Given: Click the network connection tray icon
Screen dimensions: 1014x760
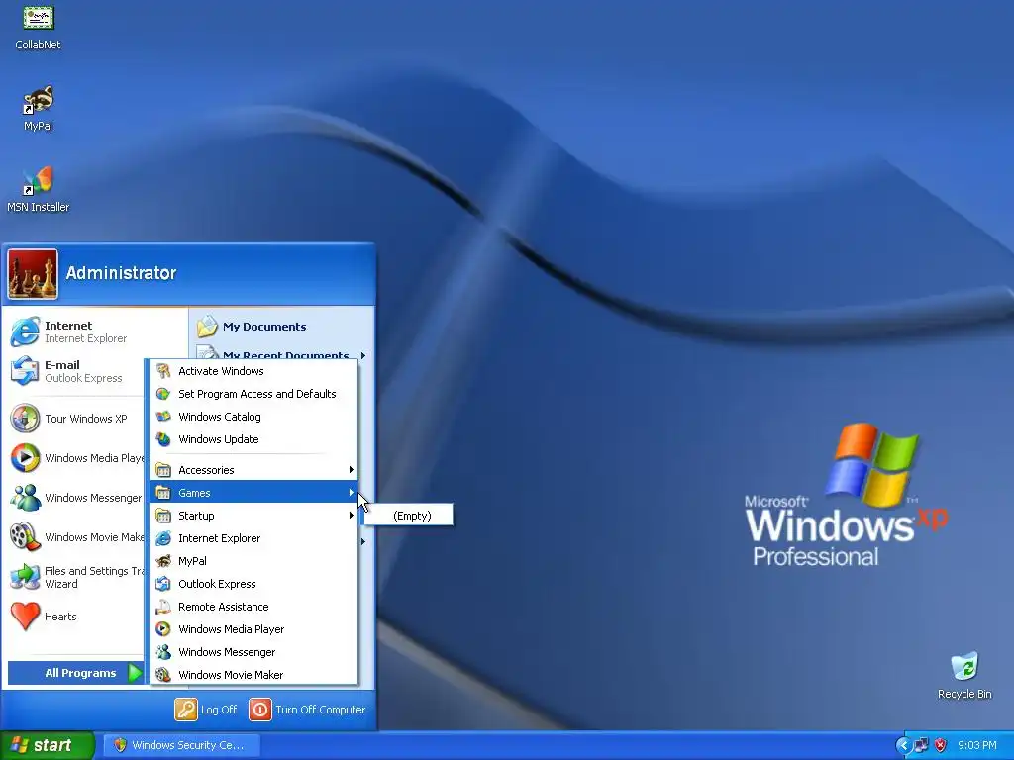Looking at the screenshot, I should coord(921,746).
